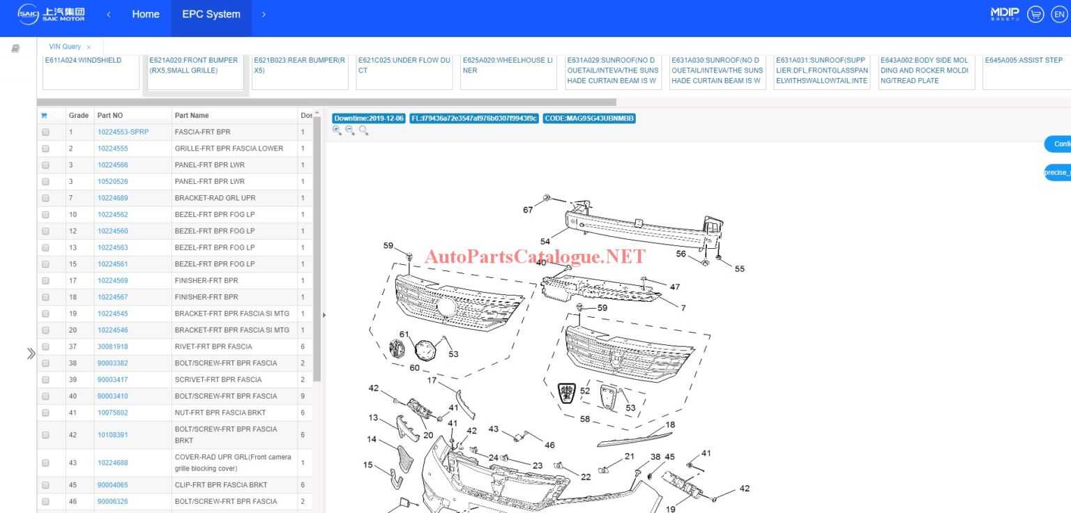Viewport: 1071px width, 513px height.
Task: Select the E621B023 REAR BUMPER thumbnail
Action: 299,70
